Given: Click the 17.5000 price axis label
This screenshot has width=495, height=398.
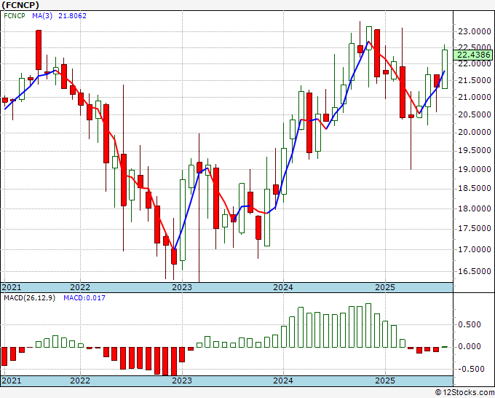Looking at the screenshot, I should point(475,229).
